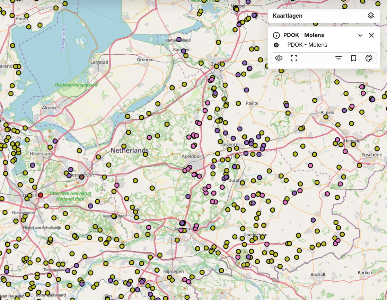387x300 pixels.
Task: Open the layer filter icon
Action: tap(338, 58)
